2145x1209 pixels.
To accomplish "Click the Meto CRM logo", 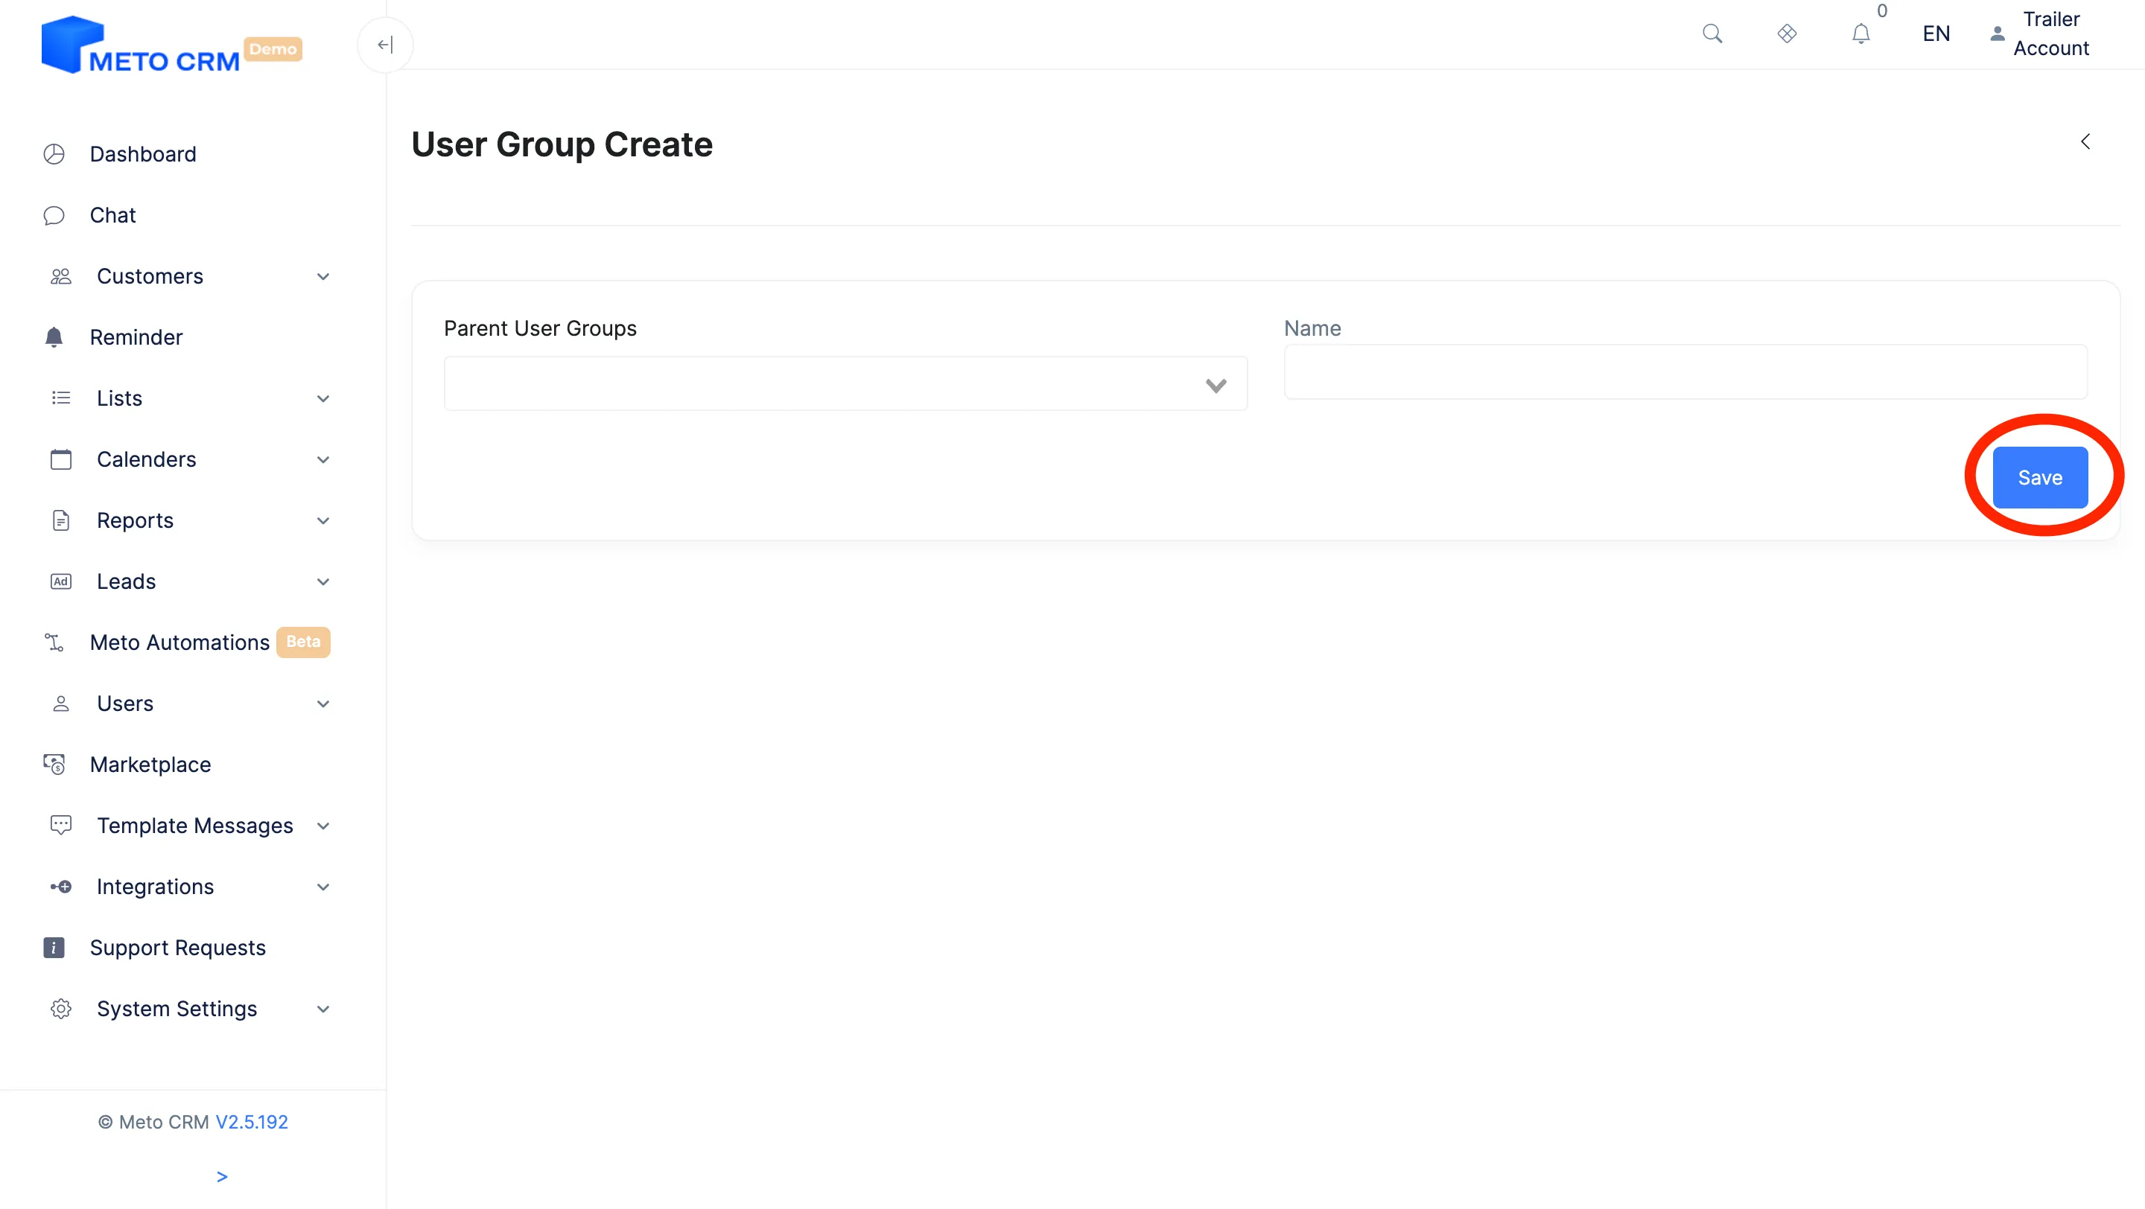I will 140,45.
